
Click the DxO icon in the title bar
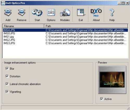(x=3, y=3)
